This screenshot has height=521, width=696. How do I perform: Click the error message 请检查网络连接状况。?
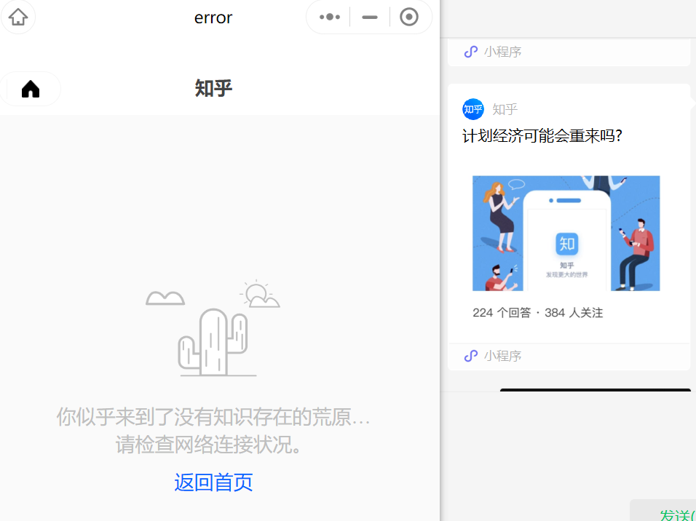click(209, 445)
